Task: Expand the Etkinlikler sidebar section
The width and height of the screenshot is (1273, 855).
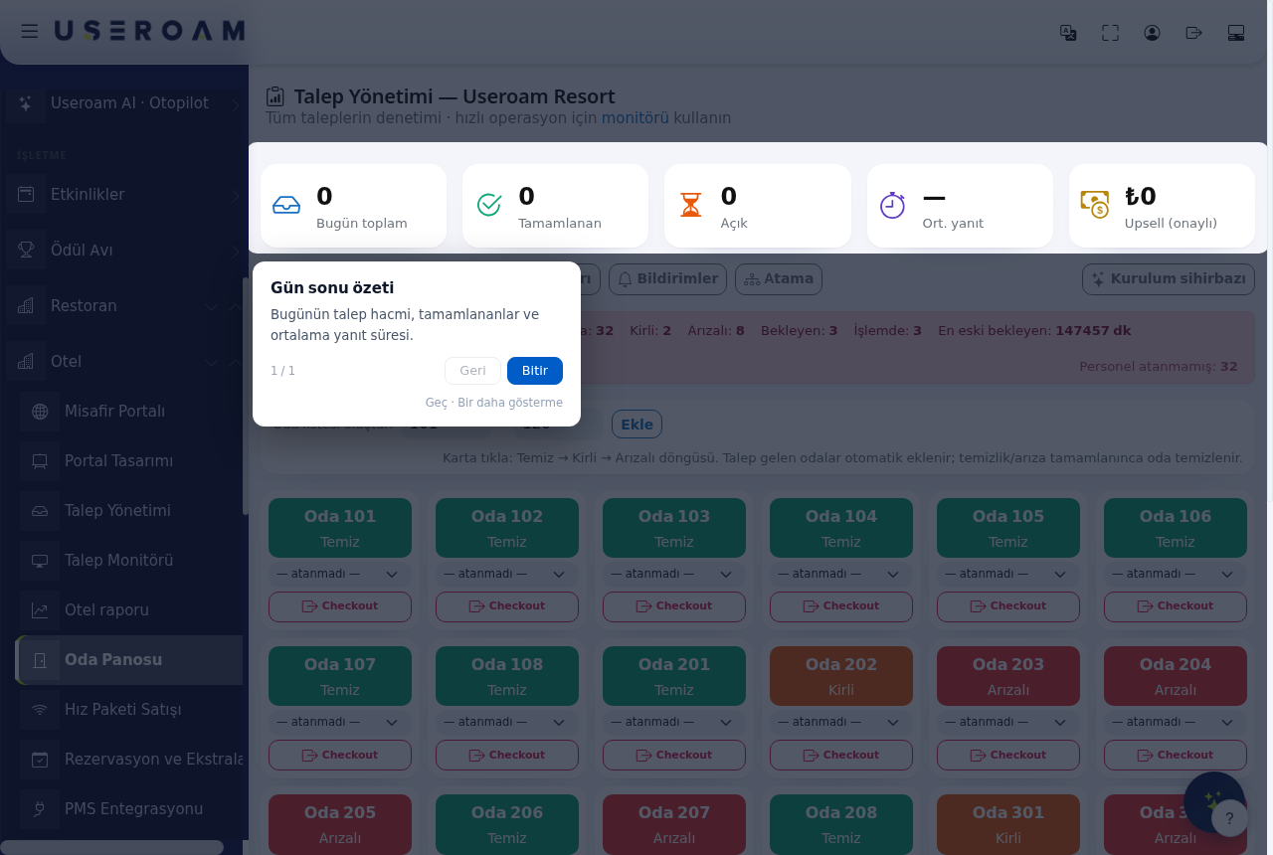Action: 124,194
